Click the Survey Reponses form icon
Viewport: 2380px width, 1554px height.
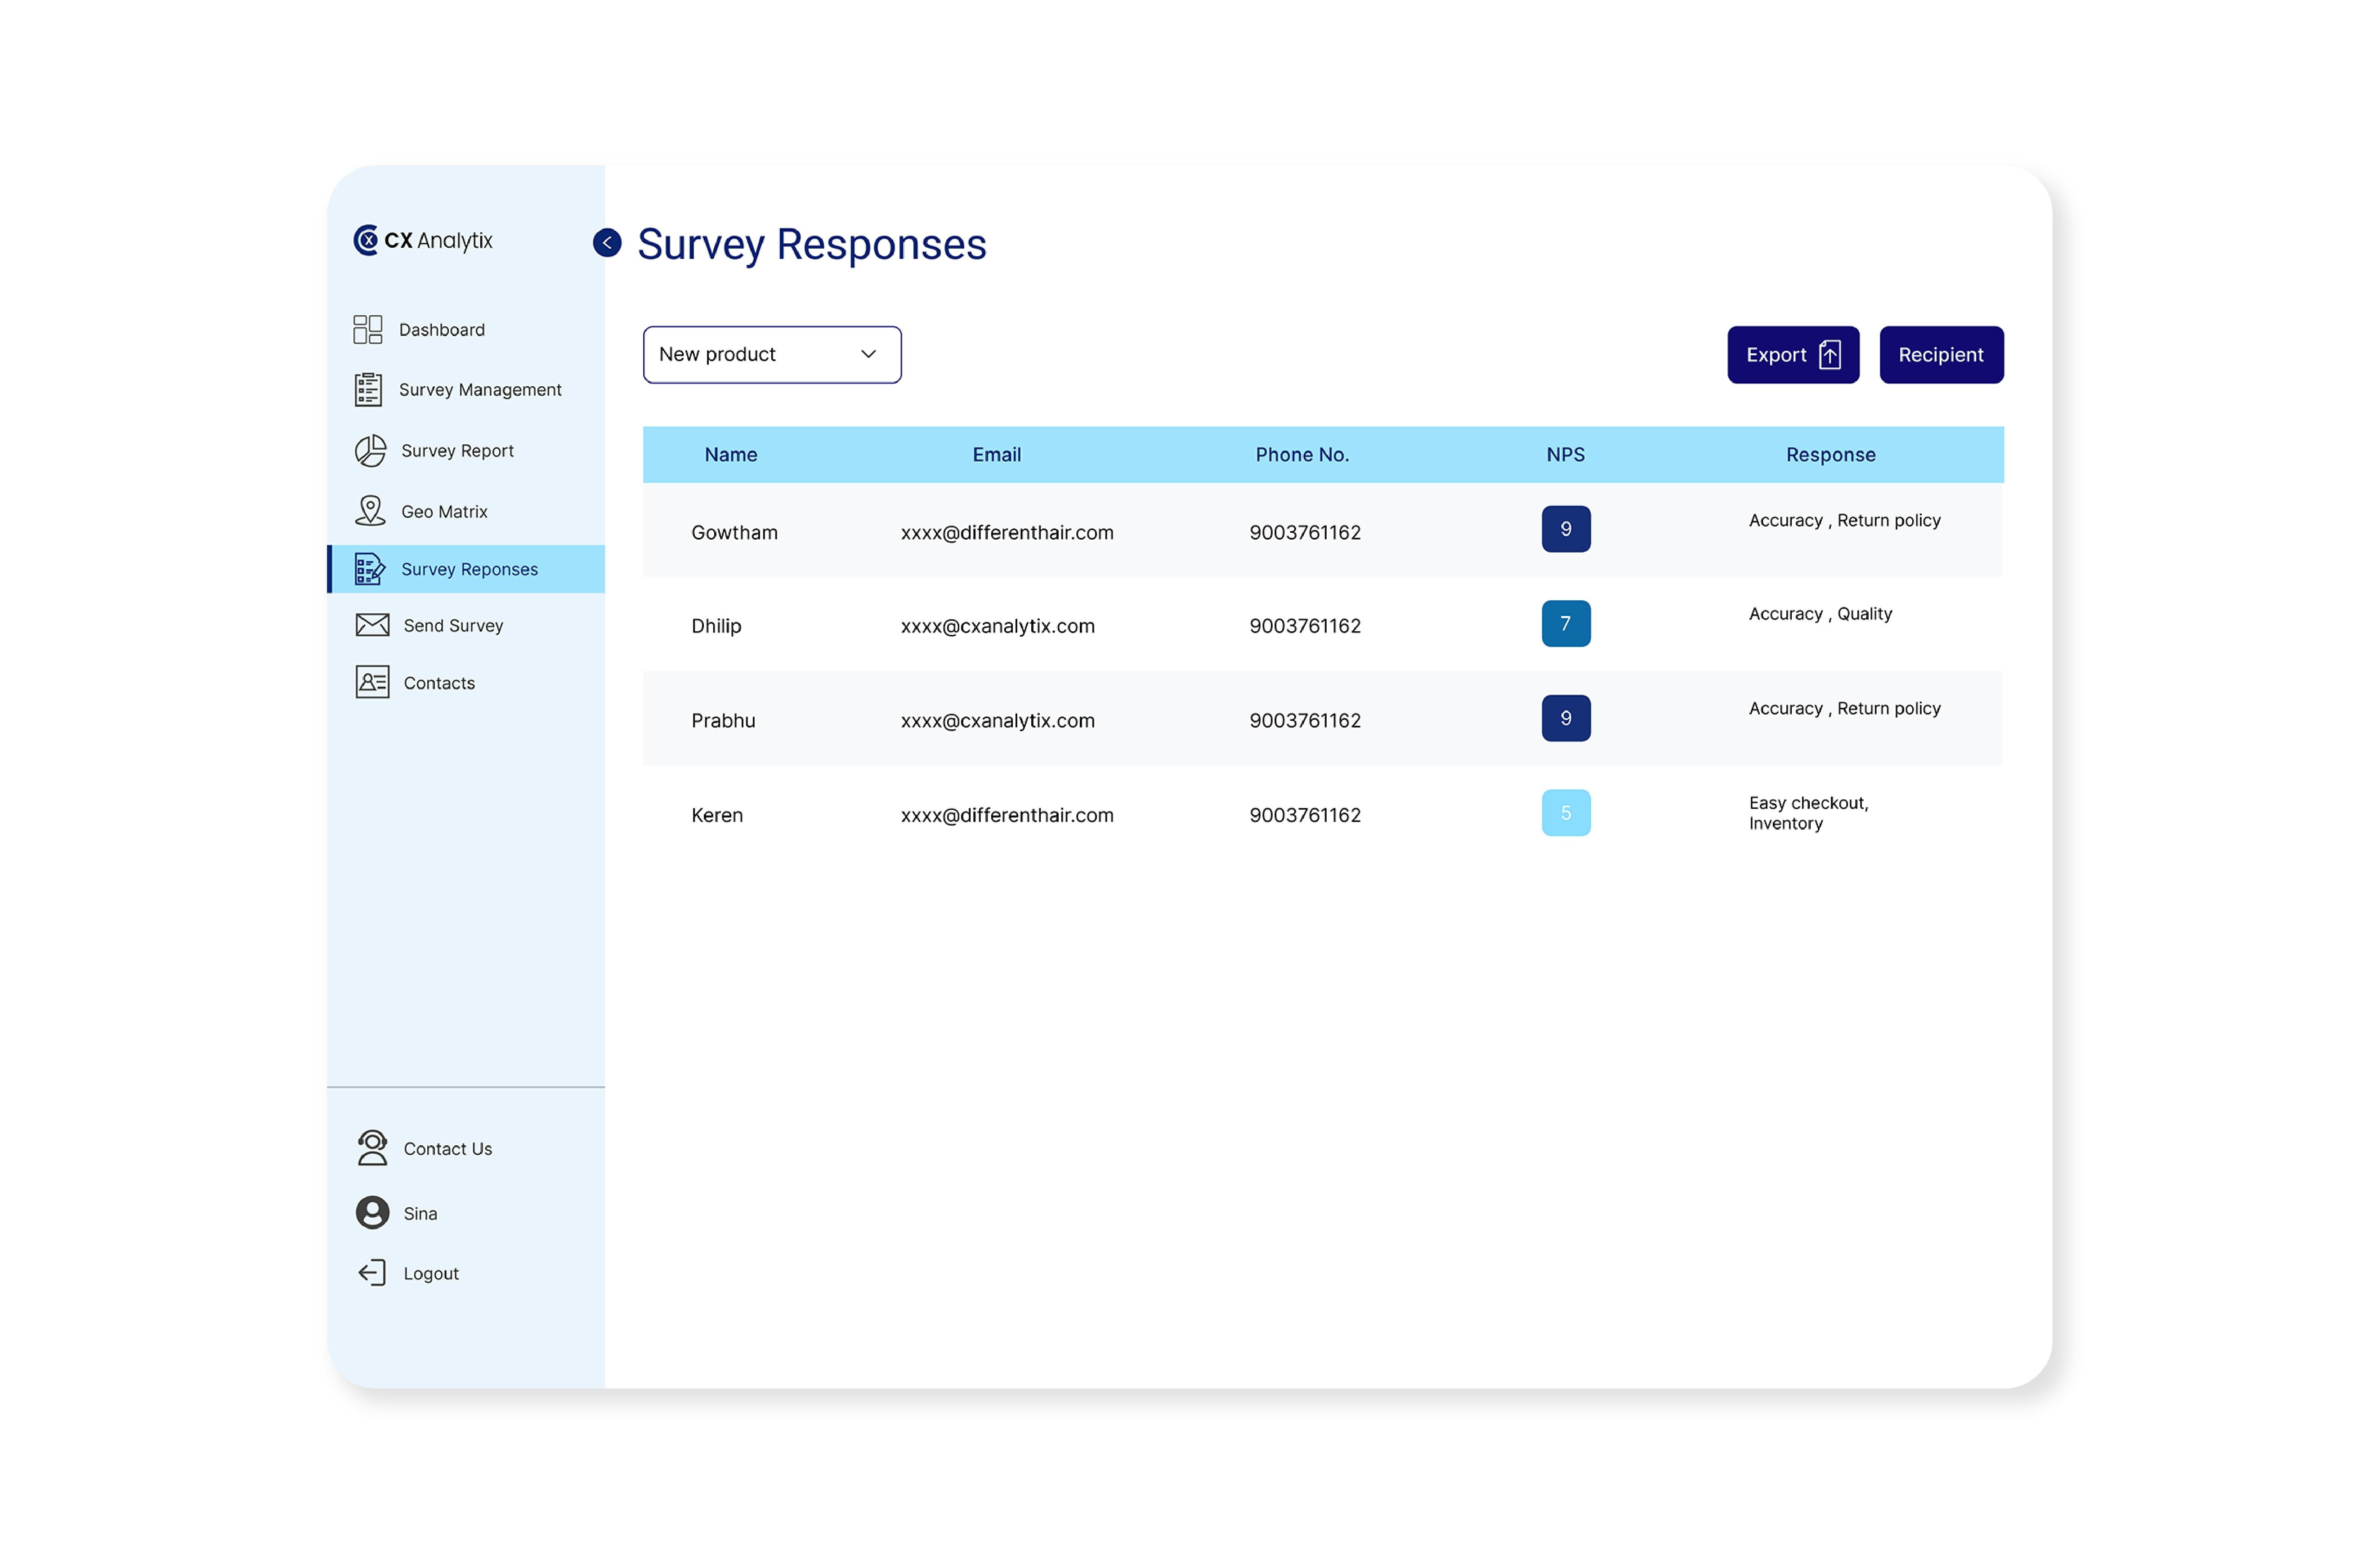click(370, 569)
